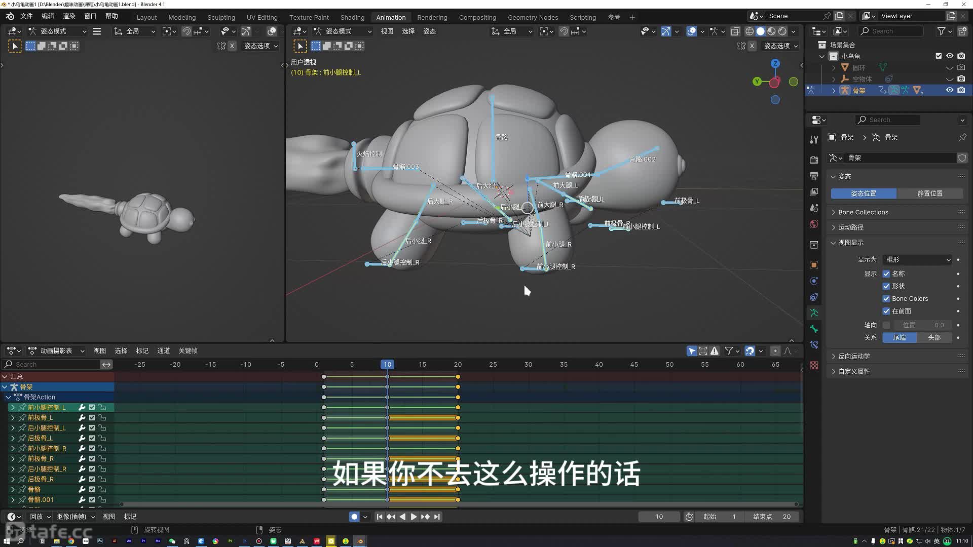The image size is (973, 547).
Task: Open the 动画摄影表 mode dropdown
Action: click(x=56, y=350)
